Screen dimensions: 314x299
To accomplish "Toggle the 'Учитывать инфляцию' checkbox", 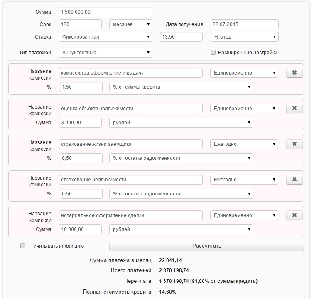I will 23,246.
